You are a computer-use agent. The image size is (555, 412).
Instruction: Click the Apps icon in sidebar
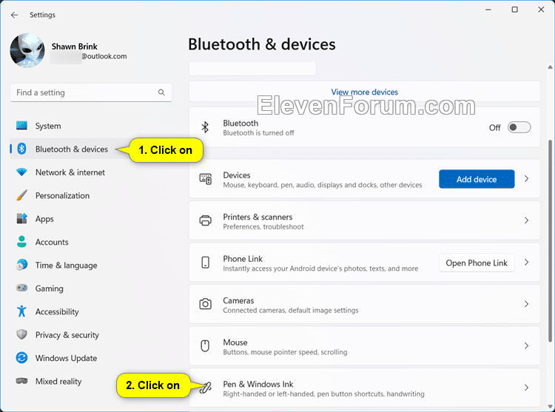pyautogui.click(x=21, y=218)
